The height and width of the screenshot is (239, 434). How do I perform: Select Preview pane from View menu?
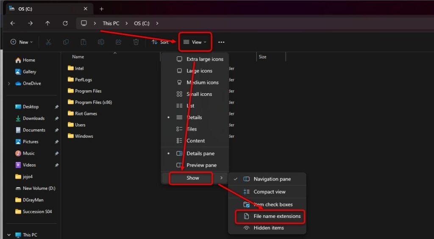point(201,165)
